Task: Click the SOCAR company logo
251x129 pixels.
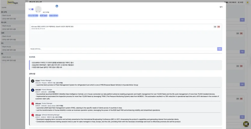Action: pos(33,90)
